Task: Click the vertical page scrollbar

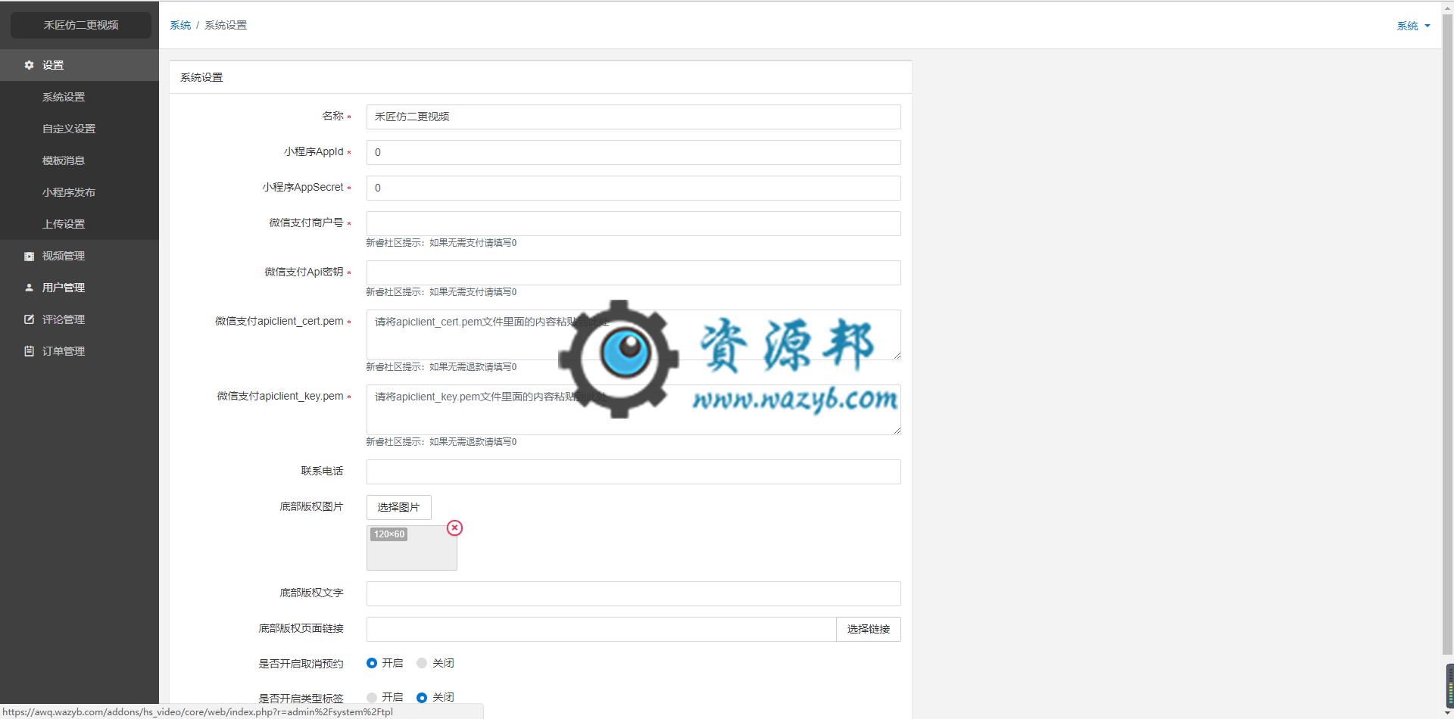Action: (1447, 333)
